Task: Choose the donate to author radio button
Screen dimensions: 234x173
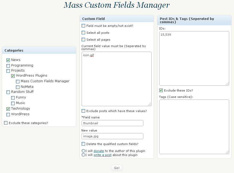Action: (x=83, y=151)
